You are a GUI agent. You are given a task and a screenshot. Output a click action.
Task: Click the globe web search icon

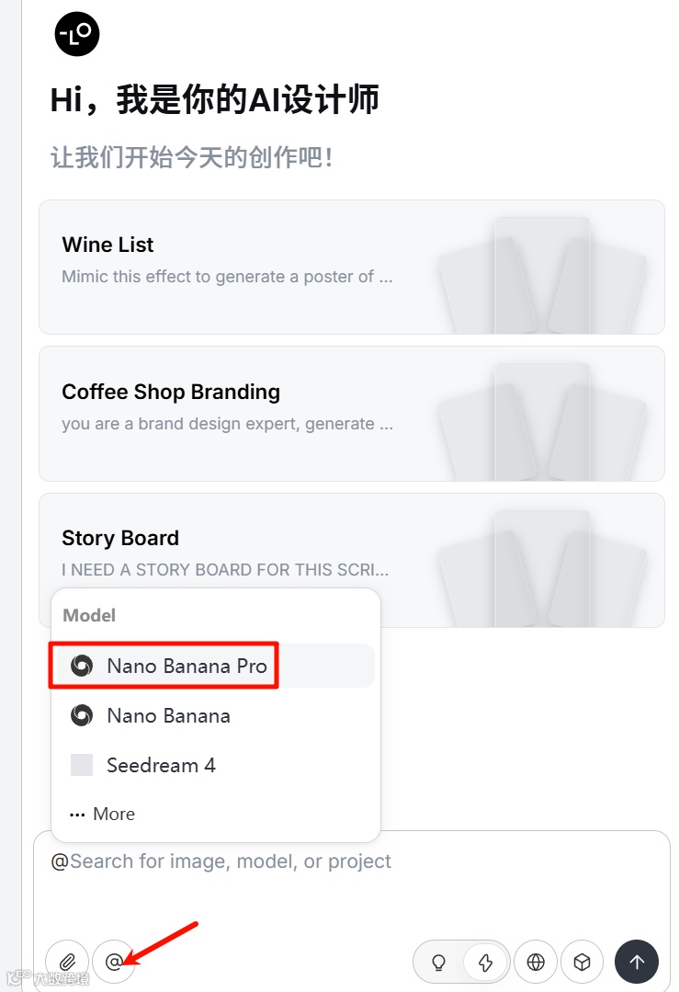(536, 962)
